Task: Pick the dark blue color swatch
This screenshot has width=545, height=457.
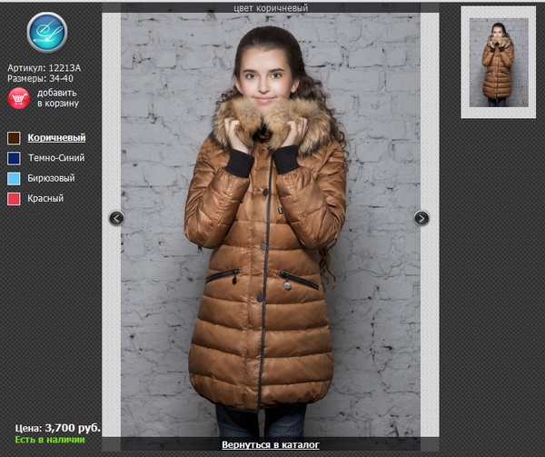Action: (x=14, y=158)
